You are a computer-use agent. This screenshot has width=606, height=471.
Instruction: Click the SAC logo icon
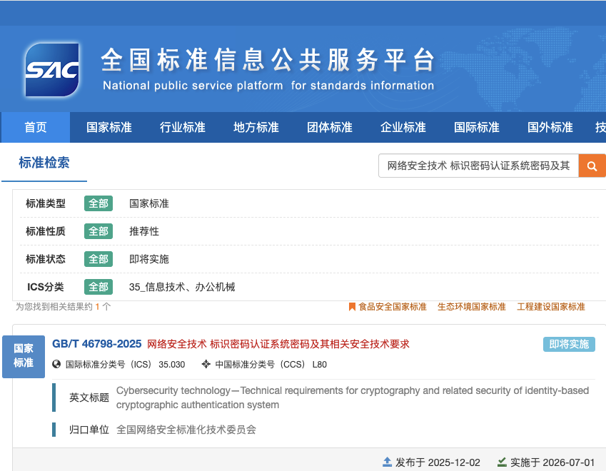click(x=51, y=69)
